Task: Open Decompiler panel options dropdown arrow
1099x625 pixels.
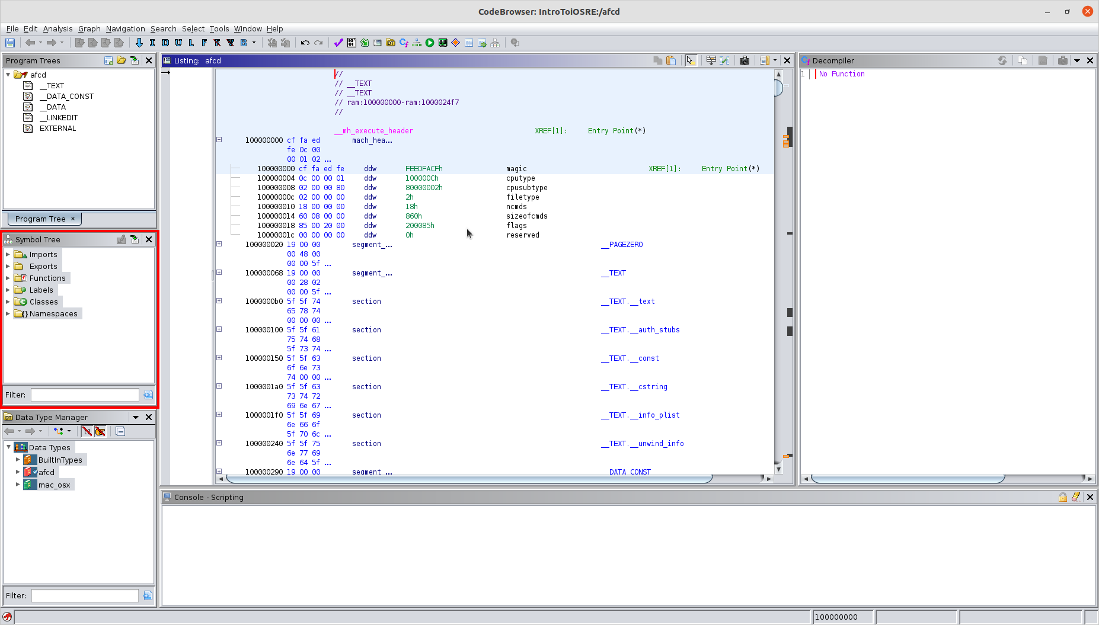Action: pyautogui.click(x=1077, y=60)
